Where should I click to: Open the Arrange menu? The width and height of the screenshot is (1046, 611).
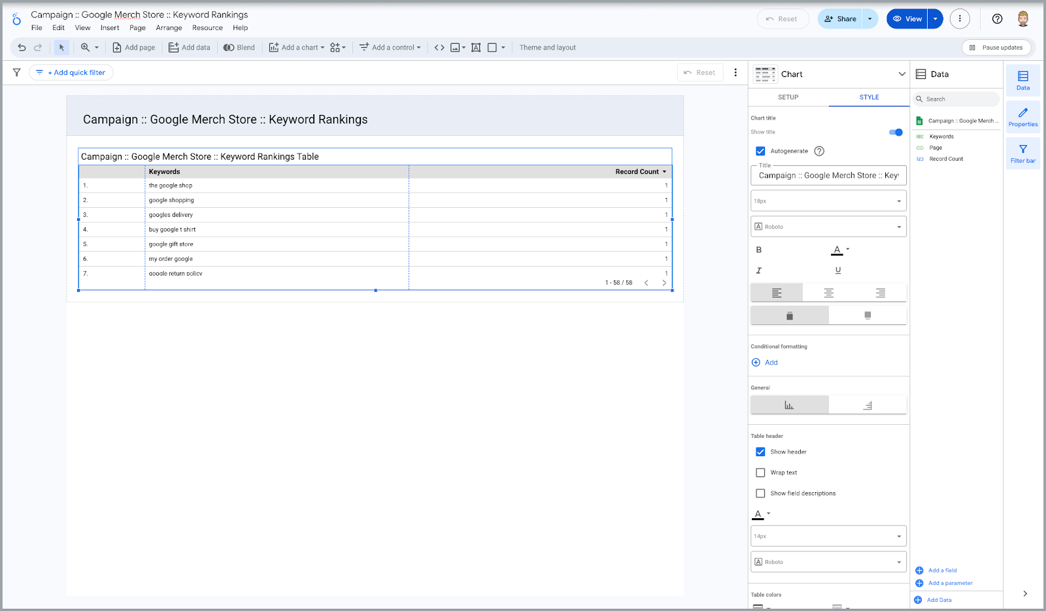click(169, 28)
